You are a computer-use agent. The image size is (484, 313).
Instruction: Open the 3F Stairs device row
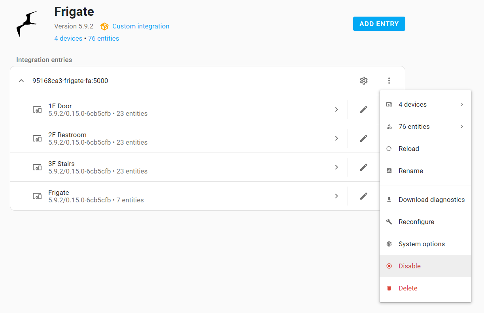point(178,167)
